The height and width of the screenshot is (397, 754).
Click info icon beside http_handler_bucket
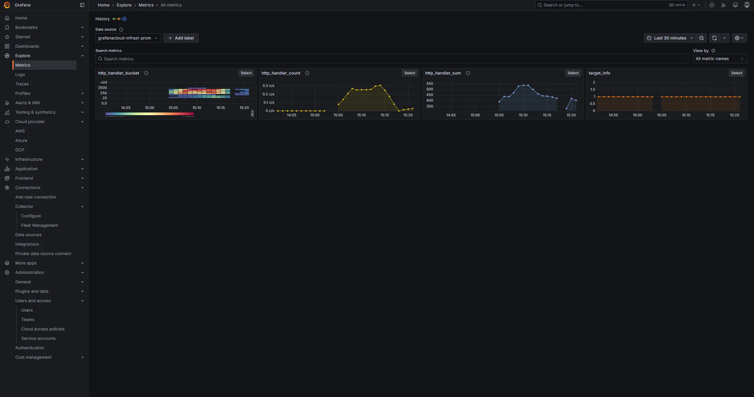(x=146, y=73)
